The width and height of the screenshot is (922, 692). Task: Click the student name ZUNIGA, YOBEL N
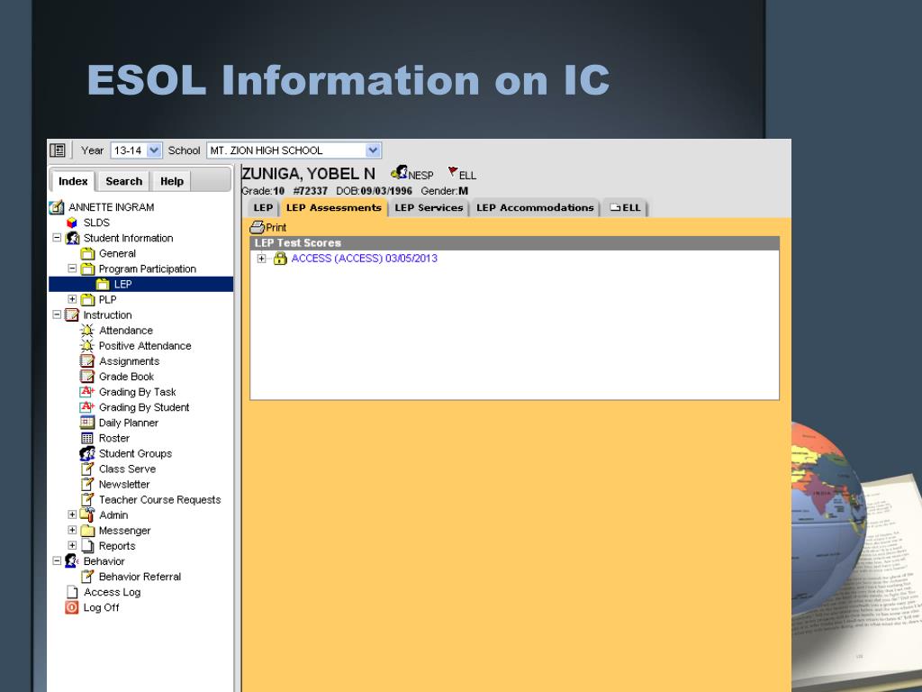click(308, 174)
